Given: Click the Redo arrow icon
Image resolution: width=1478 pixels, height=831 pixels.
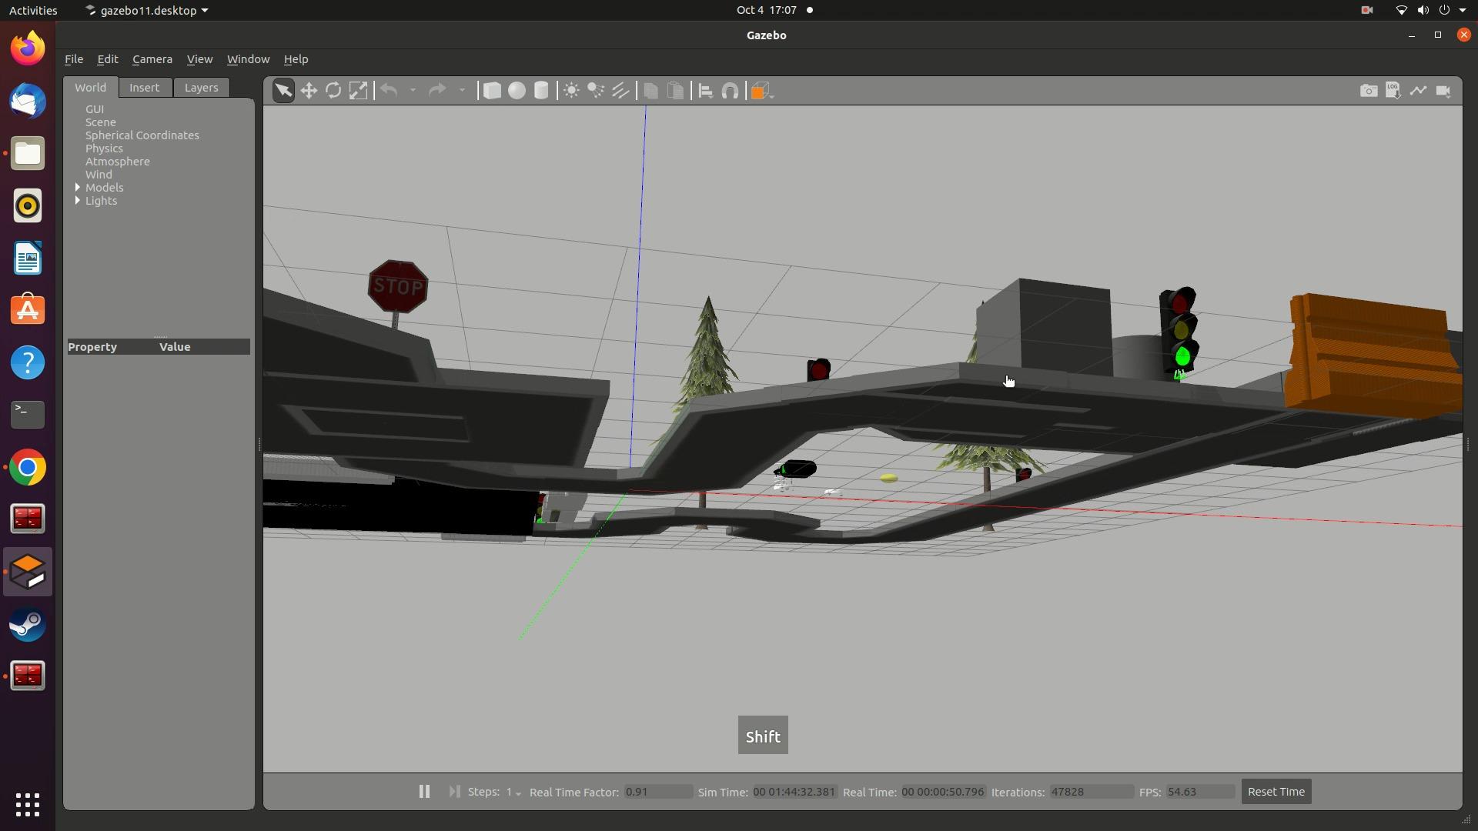Looking at the screenshot, I should point(437,91).
